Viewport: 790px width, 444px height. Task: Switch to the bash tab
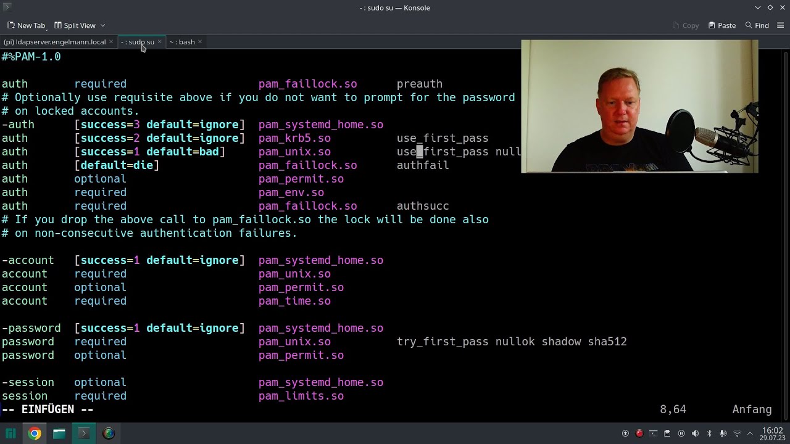(x=182, y=42)
